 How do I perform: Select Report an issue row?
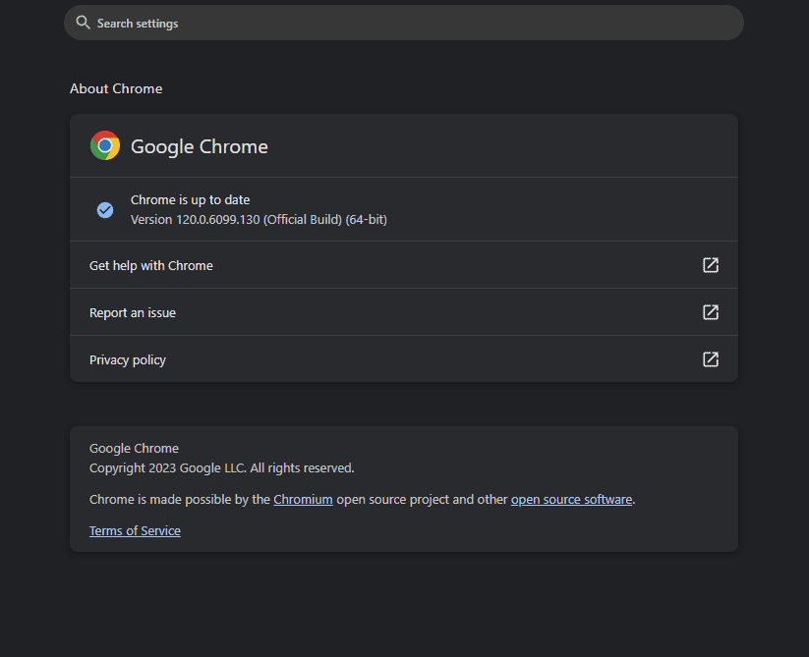403,312
